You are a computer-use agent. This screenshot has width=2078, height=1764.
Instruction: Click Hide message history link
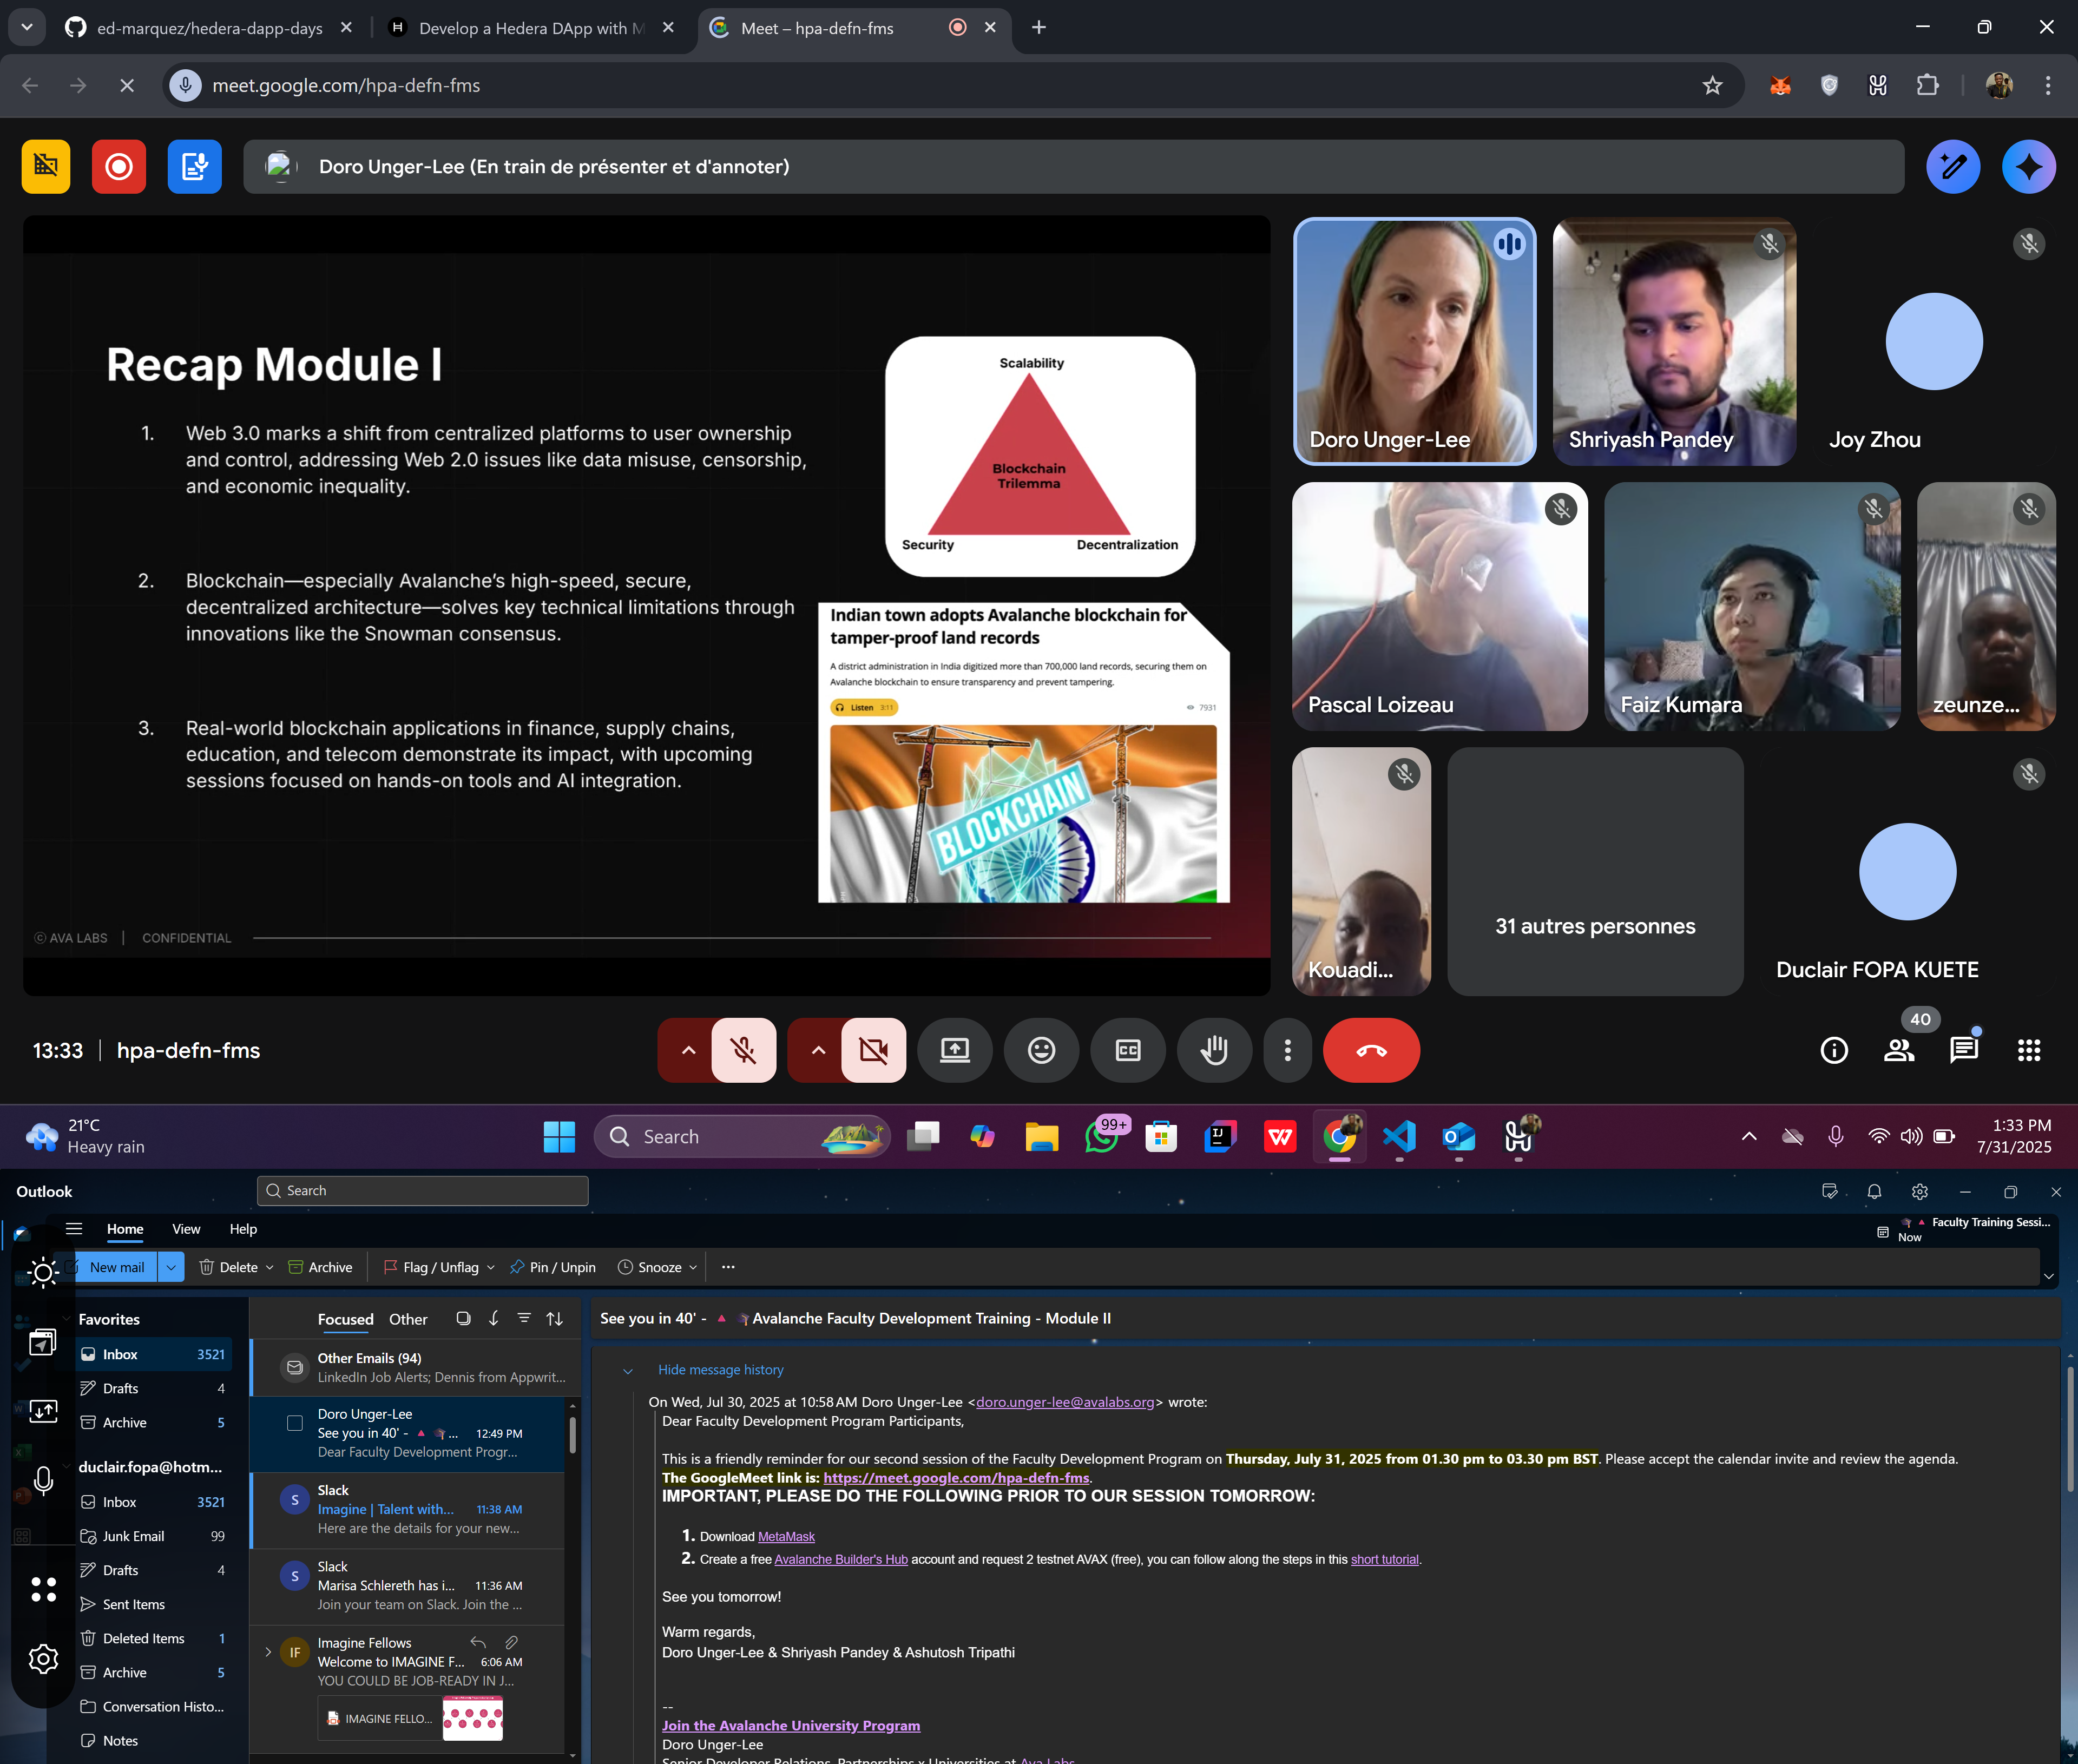(720, 1370)
